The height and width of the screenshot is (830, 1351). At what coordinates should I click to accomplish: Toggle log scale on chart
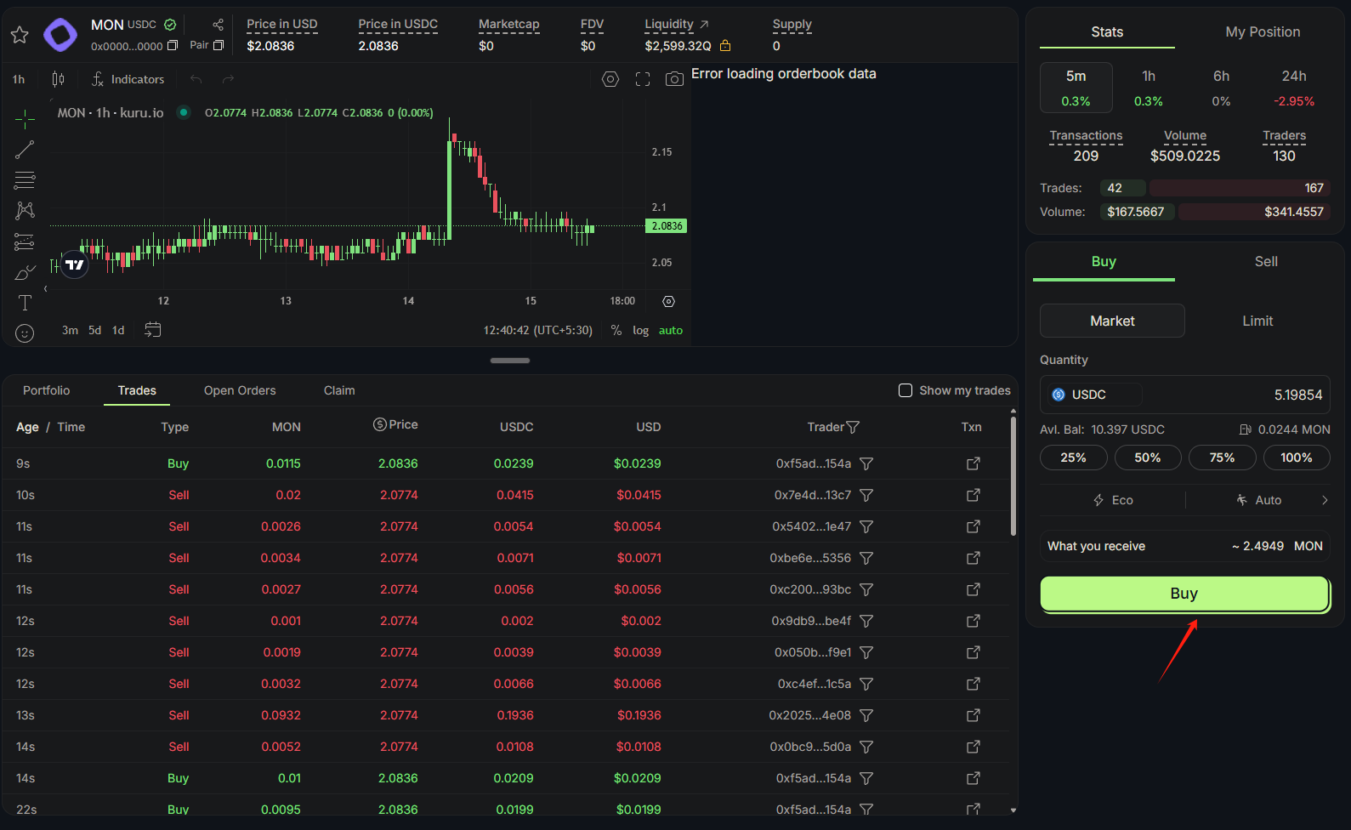click(640, 330)
